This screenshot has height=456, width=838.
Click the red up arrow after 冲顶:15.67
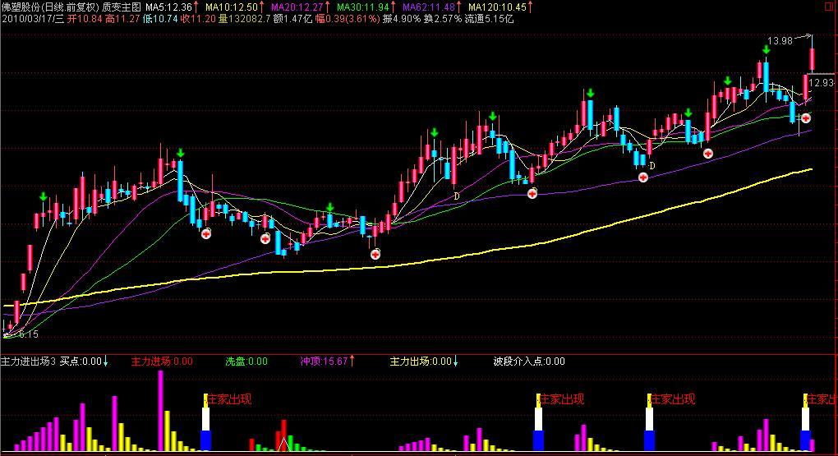tap(352, 362)
